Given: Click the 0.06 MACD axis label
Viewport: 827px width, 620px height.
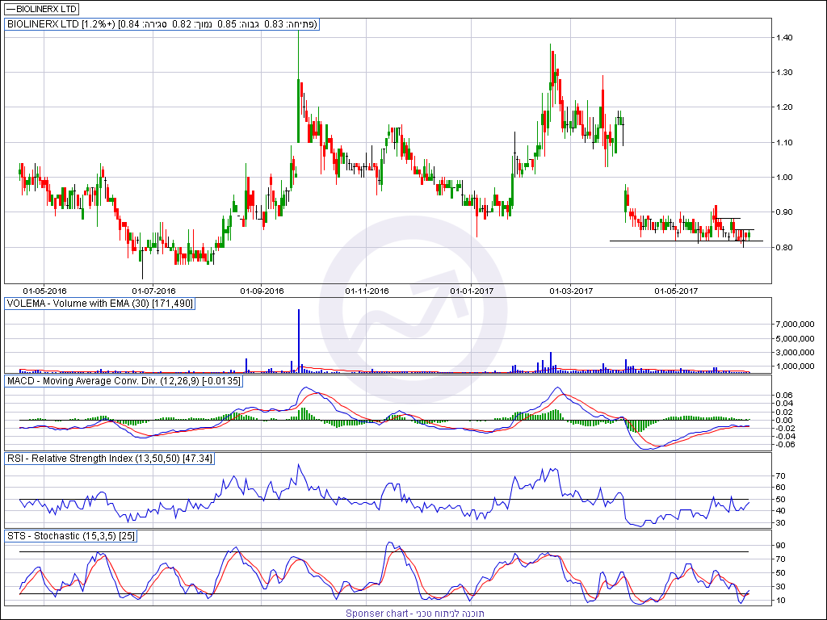Looking at the screenshot, I should [x=785, y=395].
